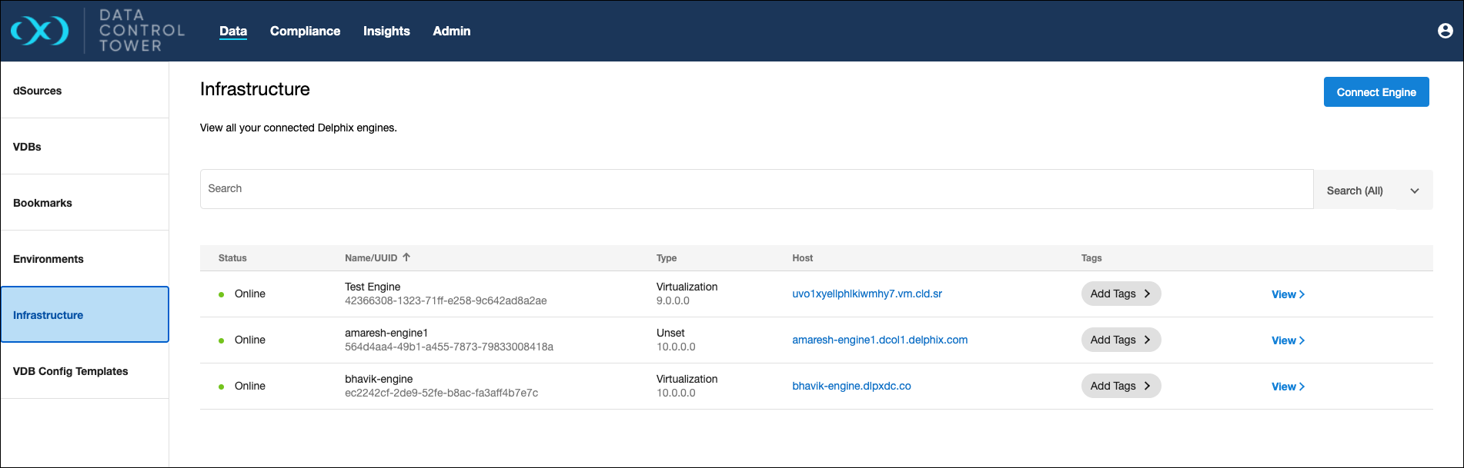Click the amaresh-engine1 name text
This screenshot has height=468, width=1464.
coord(386,333)
